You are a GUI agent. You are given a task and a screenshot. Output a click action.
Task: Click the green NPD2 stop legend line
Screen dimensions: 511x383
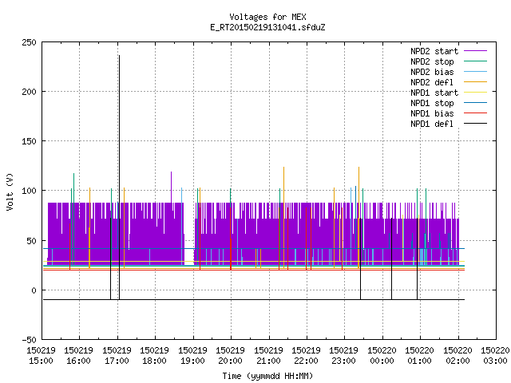pyautogui.click(x=475, y=61)
